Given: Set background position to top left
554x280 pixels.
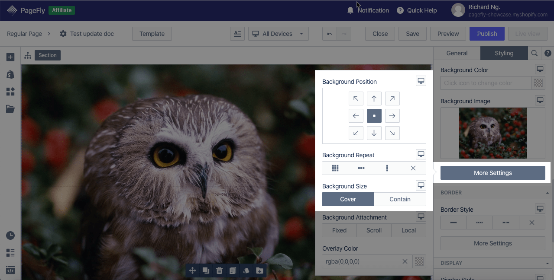Looking at the screenshot, I should [x=356, y=99].
